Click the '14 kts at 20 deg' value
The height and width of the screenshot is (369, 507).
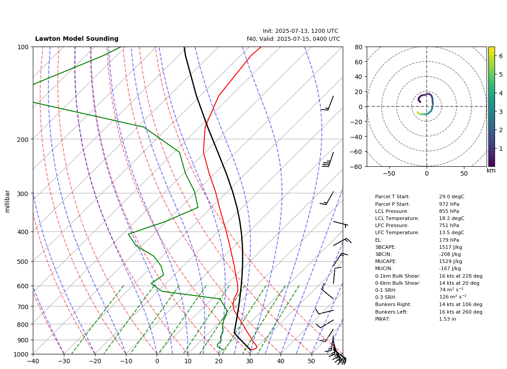[459, 283]
